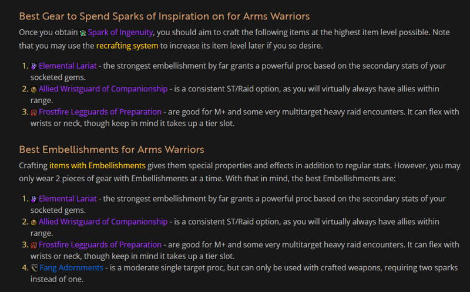Click Allied Wristguard icon in Sparks gear list

(34, 89)
